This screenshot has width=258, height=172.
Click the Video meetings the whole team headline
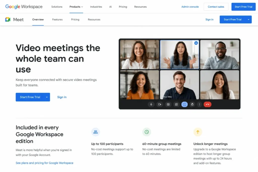(x=58, y=58)
